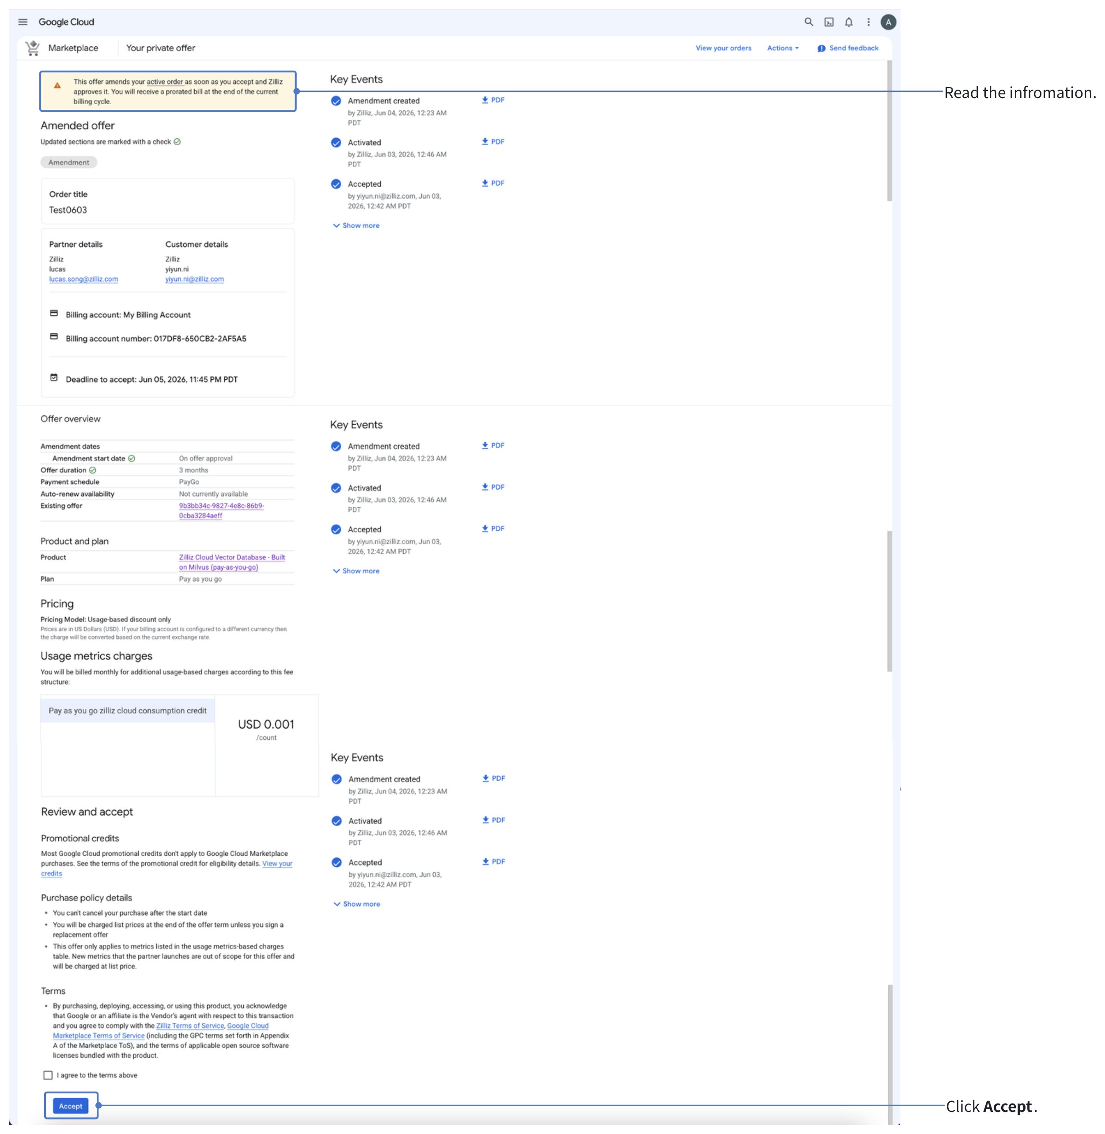
Task: Click checkmark icon beside first Amendment created
Action: point(336,101)
